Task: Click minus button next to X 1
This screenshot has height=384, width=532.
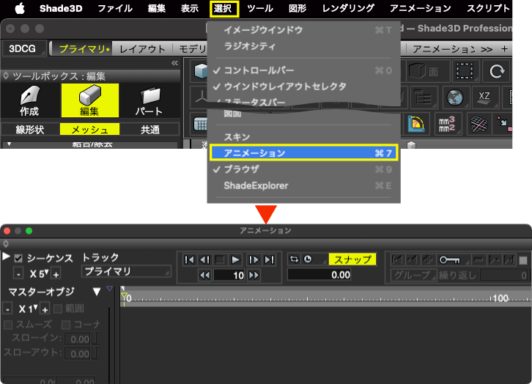Action: (7, 309)
